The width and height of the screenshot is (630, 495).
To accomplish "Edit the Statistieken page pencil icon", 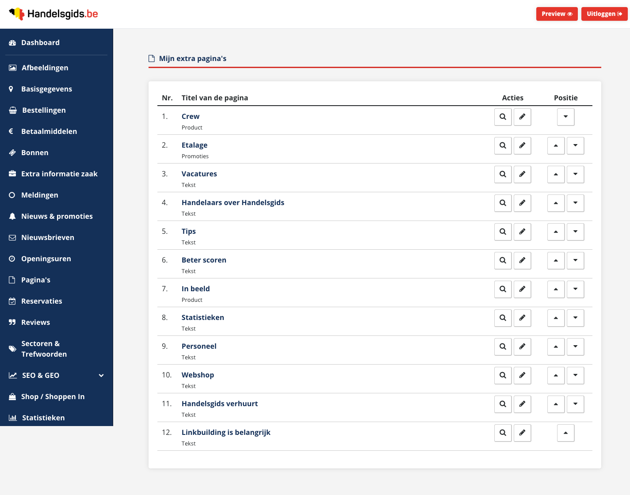I will click(522, 318).
